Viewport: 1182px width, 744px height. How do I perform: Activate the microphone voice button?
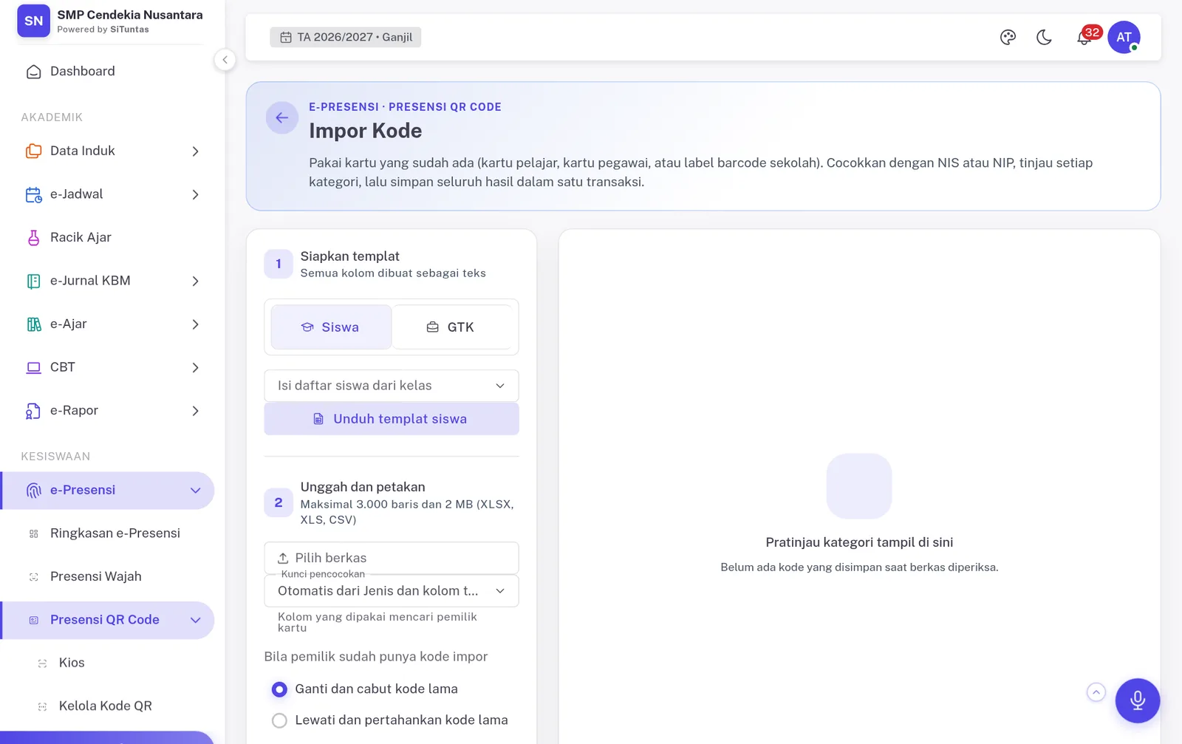[x=1138, y=700]
